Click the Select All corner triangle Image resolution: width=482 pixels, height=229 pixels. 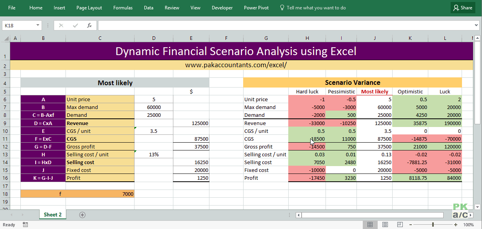coord(6,38)
